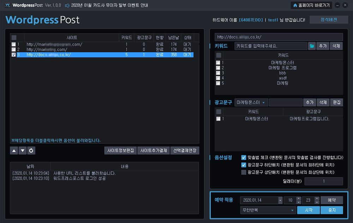
Task: Toggle select-all checkbox in 광고문구 list header
Action: click(219, 112)
